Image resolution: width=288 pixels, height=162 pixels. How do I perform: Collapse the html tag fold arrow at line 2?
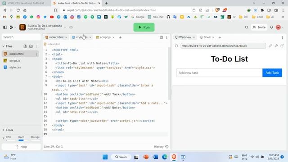49,54
